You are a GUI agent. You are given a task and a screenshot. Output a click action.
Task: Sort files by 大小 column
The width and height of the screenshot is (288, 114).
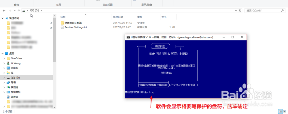pos(164,17)
